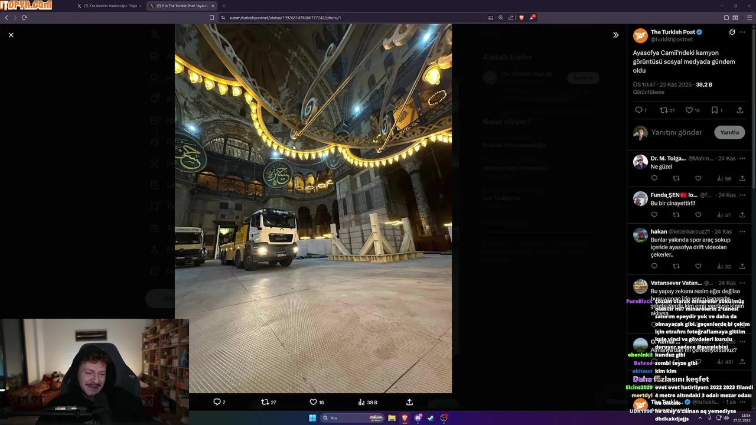Focus the 'Yanıtını gönder' reply field
The width and height of the screenshot is (756, 425).
(677, 132)
